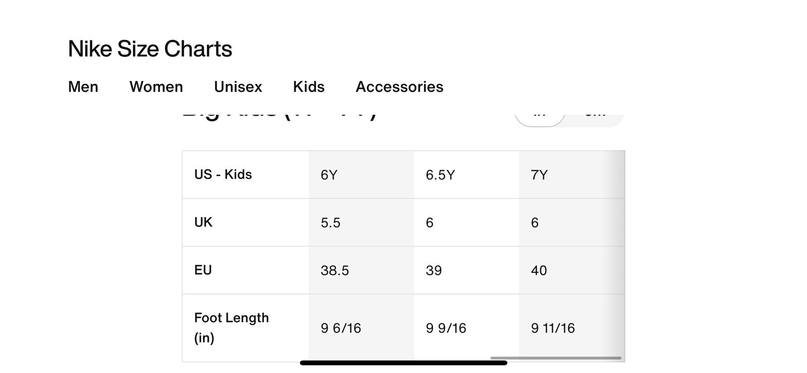Click the UK 5.5 size cell
Image resolution: width=807 pixels, height=373 pixels.
[x=361, y=223]
